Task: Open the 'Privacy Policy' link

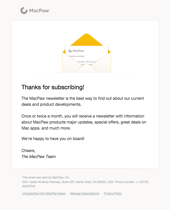Action: coord(113,193)
